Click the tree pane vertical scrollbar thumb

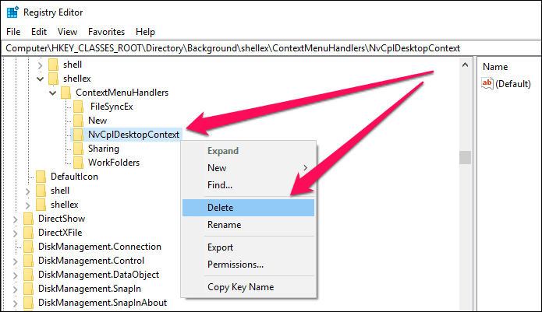[x=466, y=157]
